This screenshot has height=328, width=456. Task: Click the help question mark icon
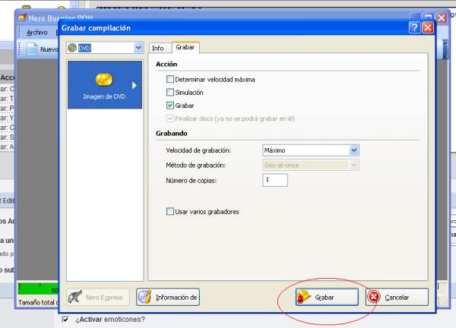pos(414,28)
